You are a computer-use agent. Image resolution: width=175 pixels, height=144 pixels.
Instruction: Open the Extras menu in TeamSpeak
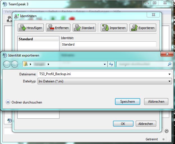pos(80,11)
